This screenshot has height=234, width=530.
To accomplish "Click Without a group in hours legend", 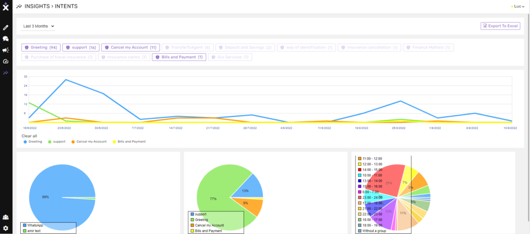I will point(372,231).
